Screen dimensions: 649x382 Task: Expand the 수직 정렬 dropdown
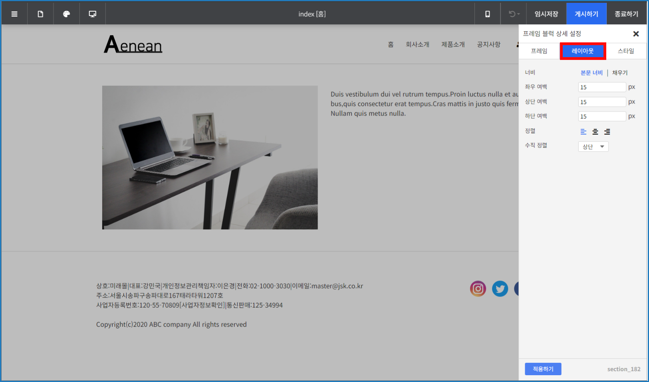click(593, 147)
